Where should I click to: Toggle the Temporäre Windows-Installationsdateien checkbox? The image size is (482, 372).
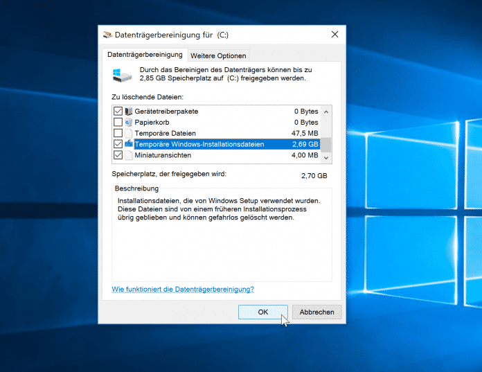coord(118,144)
